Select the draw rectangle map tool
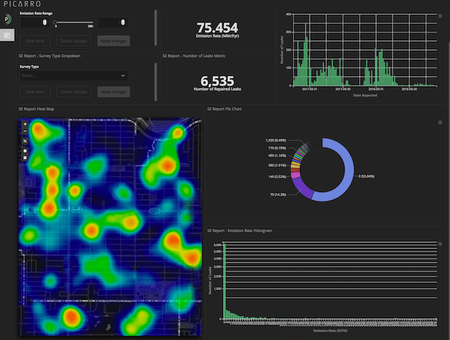This screenshot has height=340, width=450. coord(25,158)
